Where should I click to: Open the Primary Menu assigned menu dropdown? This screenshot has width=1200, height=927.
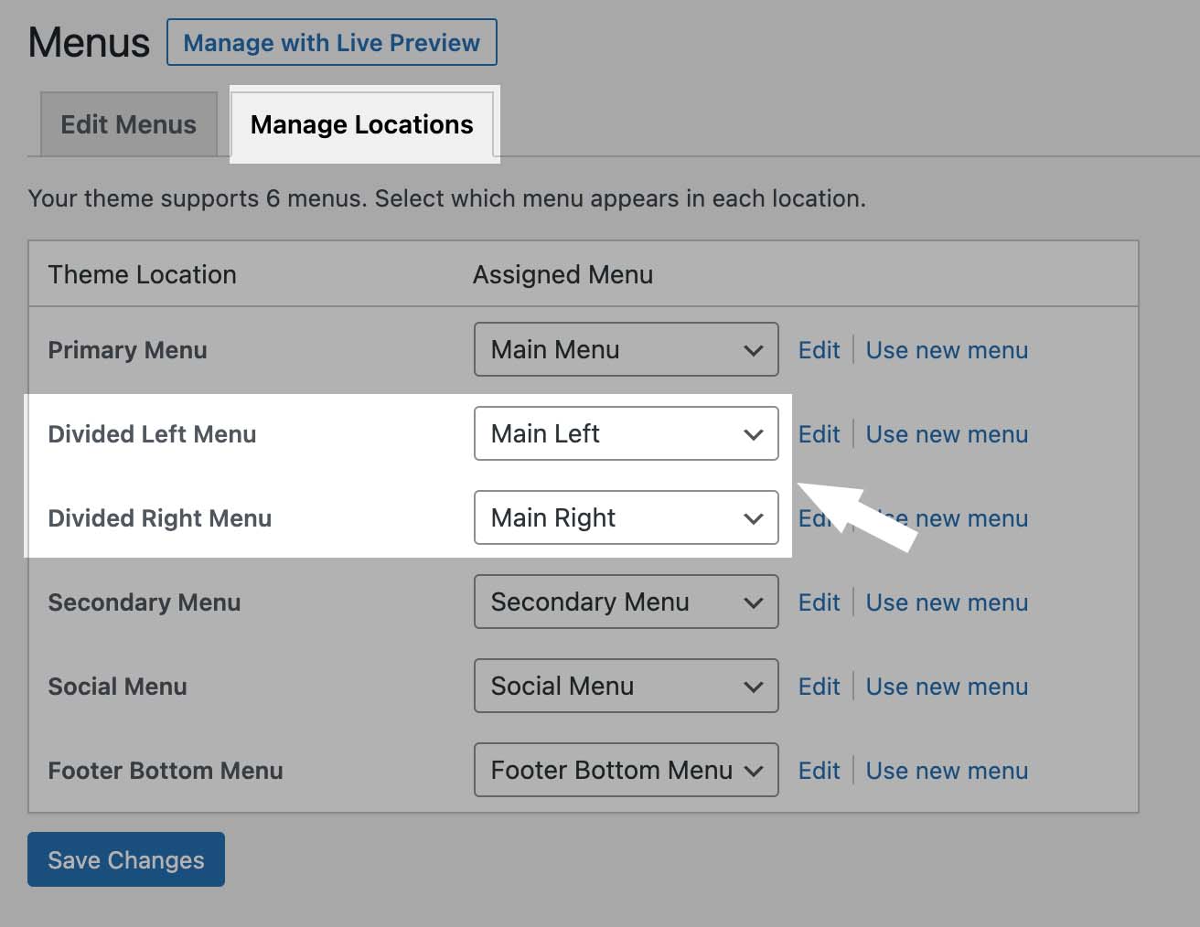pos(626,349)
